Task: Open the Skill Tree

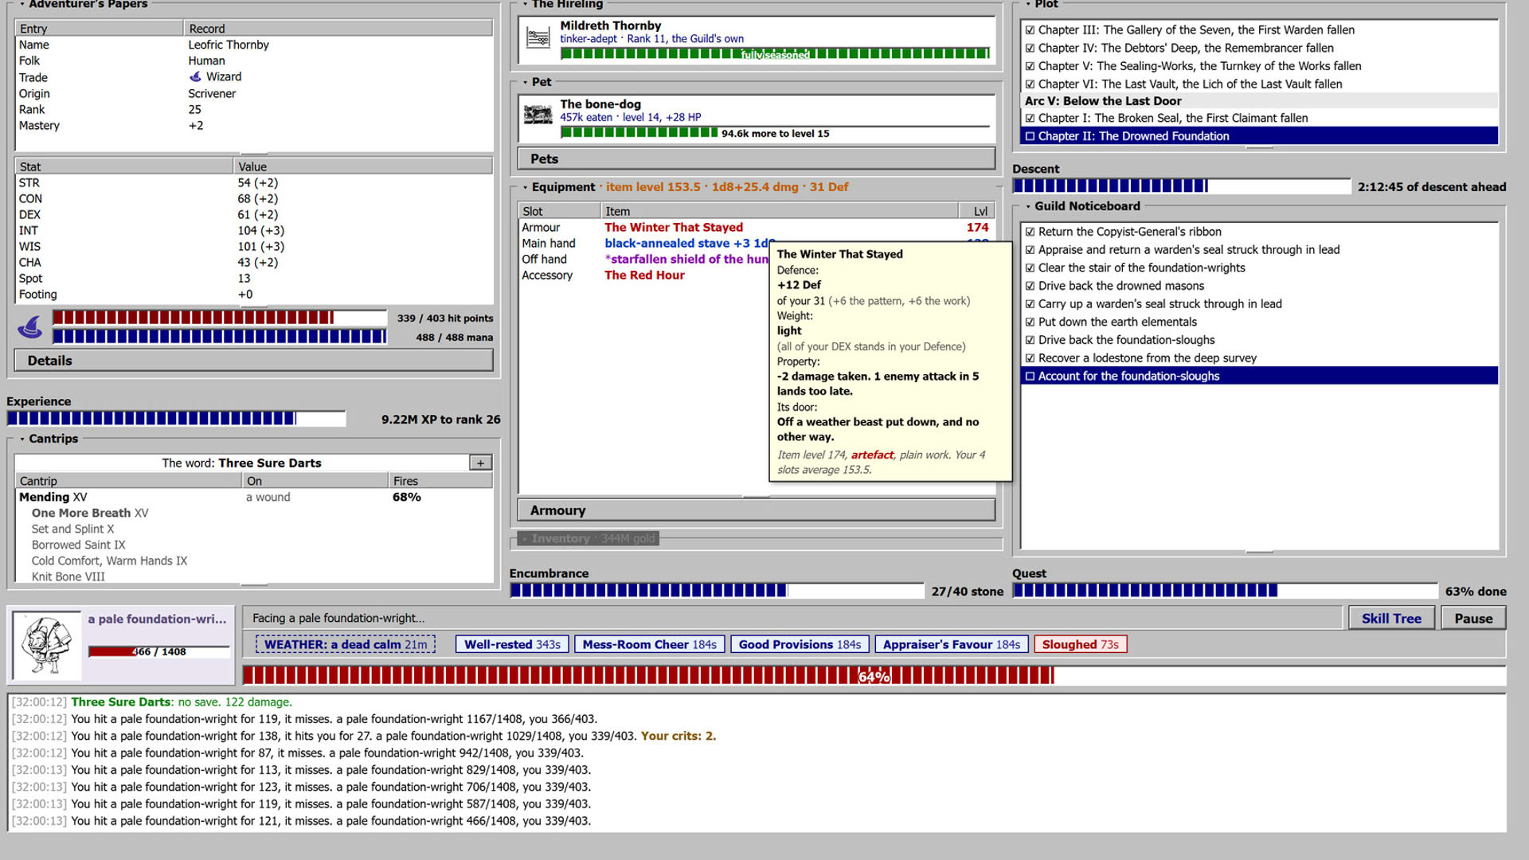Action: point(1391,619)
